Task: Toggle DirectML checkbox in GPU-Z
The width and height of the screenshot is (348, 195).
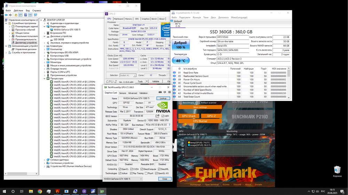Action: click(x=159, y=169)
